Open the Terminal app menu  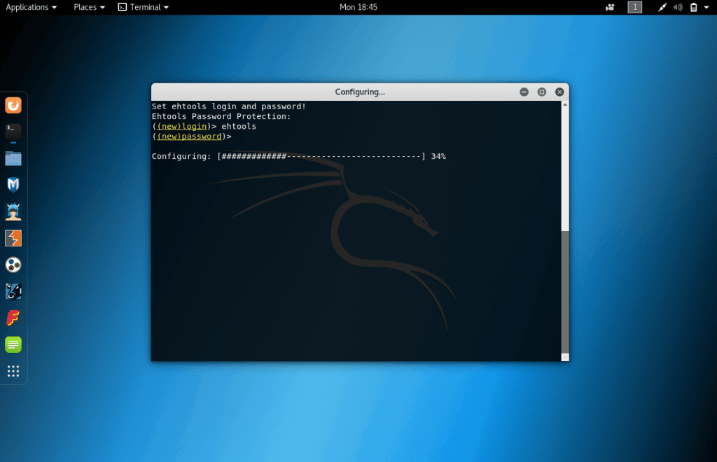click(144, 7)
